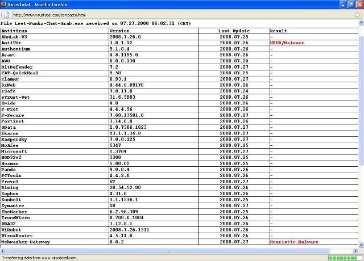Click the Fortinet antivirus name

pyautogui.click(x=13, y=121)
